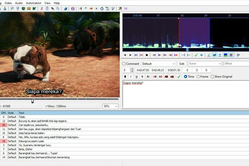Stop audio playback
The width and height of the screenshot is (249, 166).
tap(147, 55)
